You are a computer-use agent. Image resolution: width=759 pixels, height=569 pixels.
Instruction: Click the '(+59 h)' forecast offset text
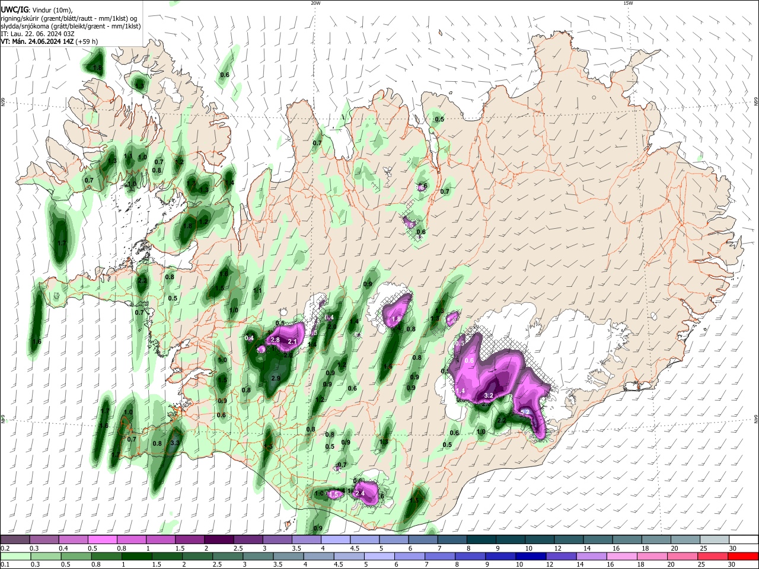click(x=87, y=41)
